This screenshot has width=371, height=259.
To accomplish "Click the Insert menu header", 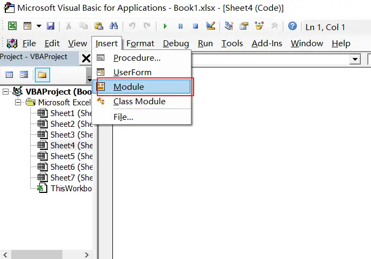I will tap(106, 44).
